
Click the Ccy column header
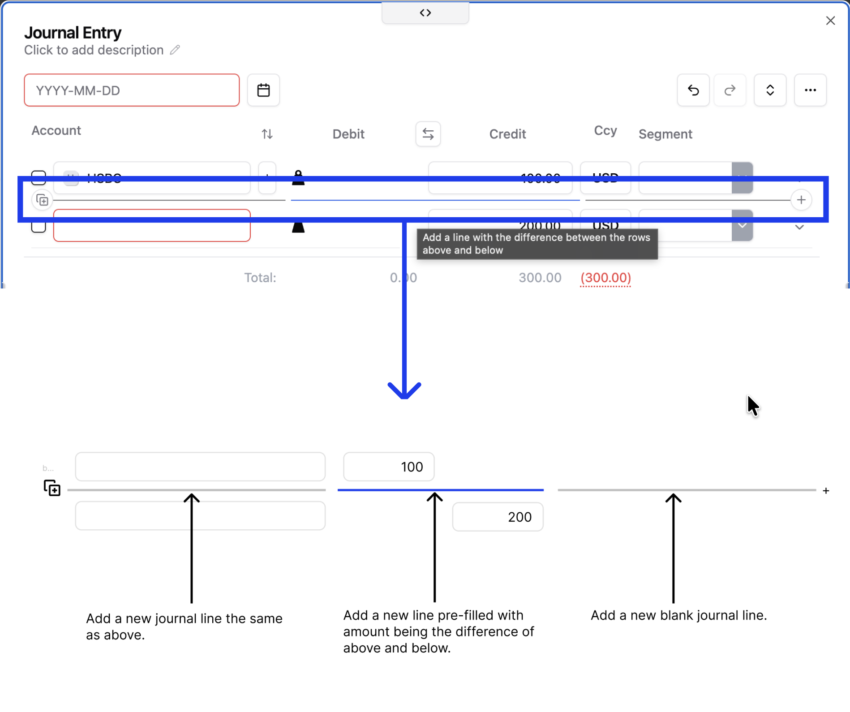[605, 130]
